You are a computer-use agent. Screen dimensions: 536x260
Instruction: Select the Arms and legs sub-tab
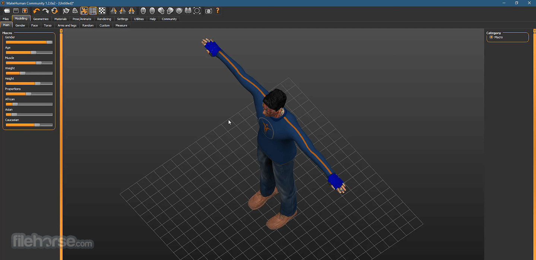(67, 25)
